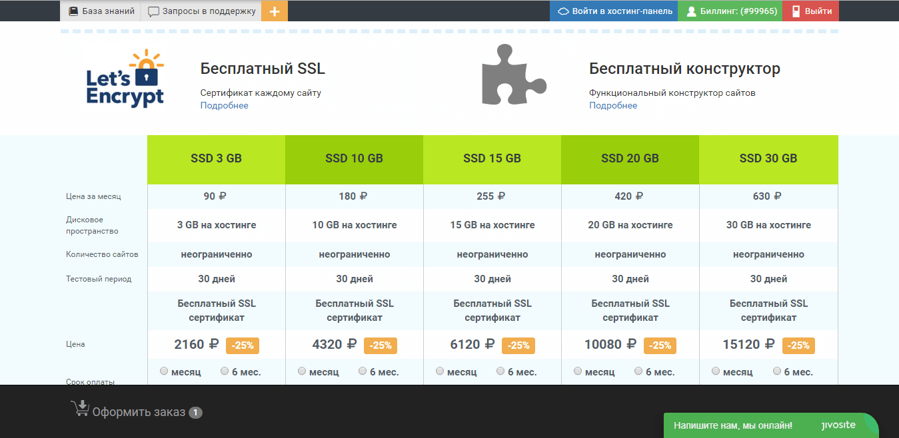The height and width of the screenshot is (438, 899).
Task: Click Оформить заказ checkout link
Action: [x=139, y=412]
